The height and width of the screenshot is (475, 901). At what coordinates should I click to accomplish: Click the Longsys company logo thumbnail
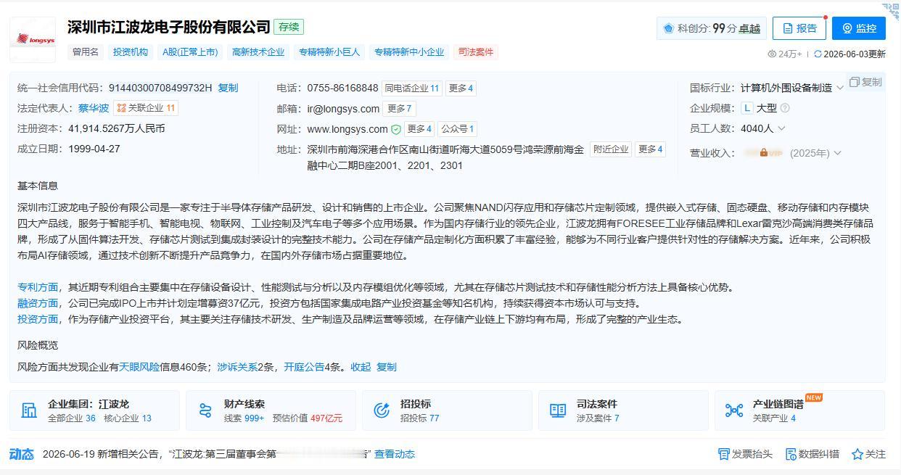click(x=33, y=39)
